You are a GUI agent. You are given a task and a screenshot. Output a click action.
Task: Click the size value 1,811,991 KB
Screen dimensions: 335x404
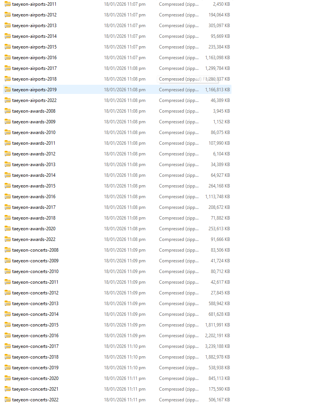pos(217,325)
